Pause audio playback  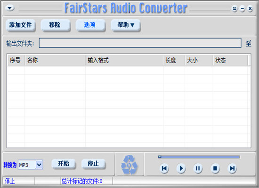(198, 168)
